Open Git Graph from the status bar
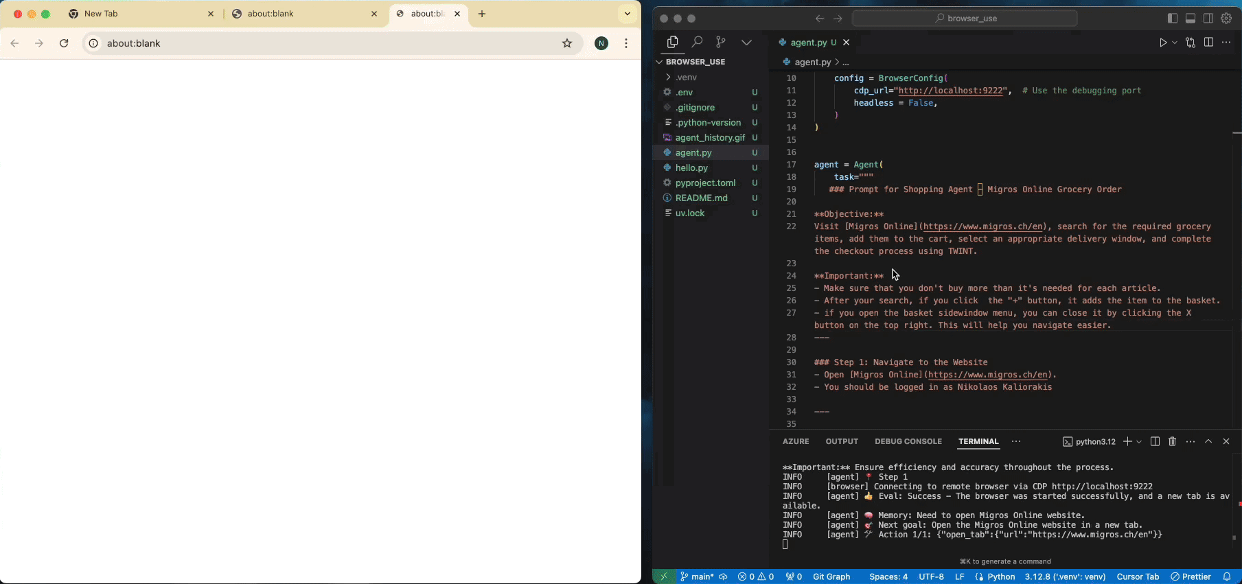The image size is (1242, 584). pos(831,576)
